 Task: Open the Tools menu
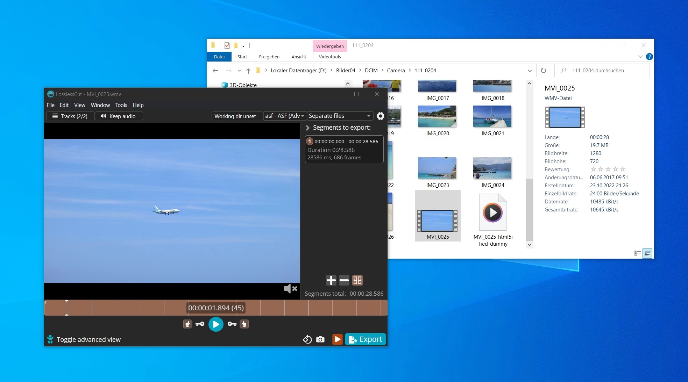coord(121,105)
